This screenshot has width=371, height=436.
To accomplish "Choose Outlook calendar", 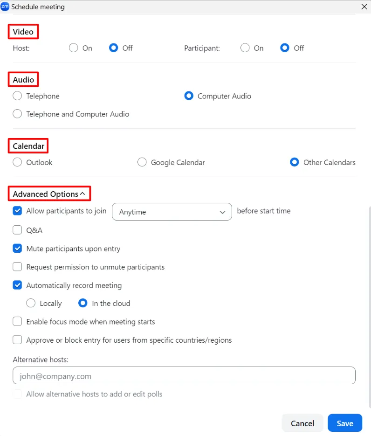I will pyautogui.click(x=17, y=162).
